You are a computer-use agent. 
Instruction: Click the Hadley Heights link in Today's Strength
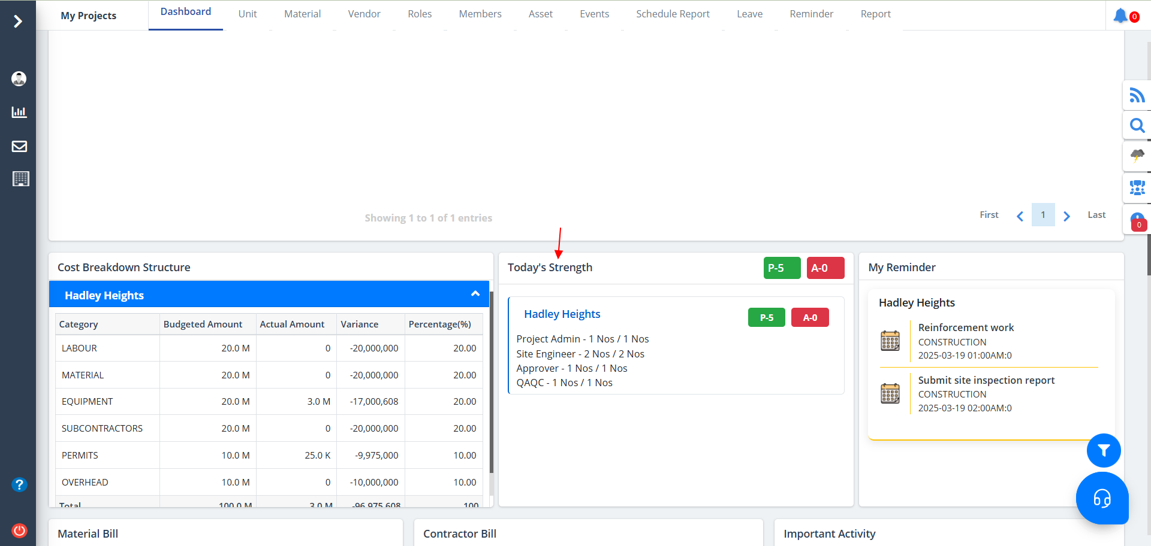pos(562,314)
